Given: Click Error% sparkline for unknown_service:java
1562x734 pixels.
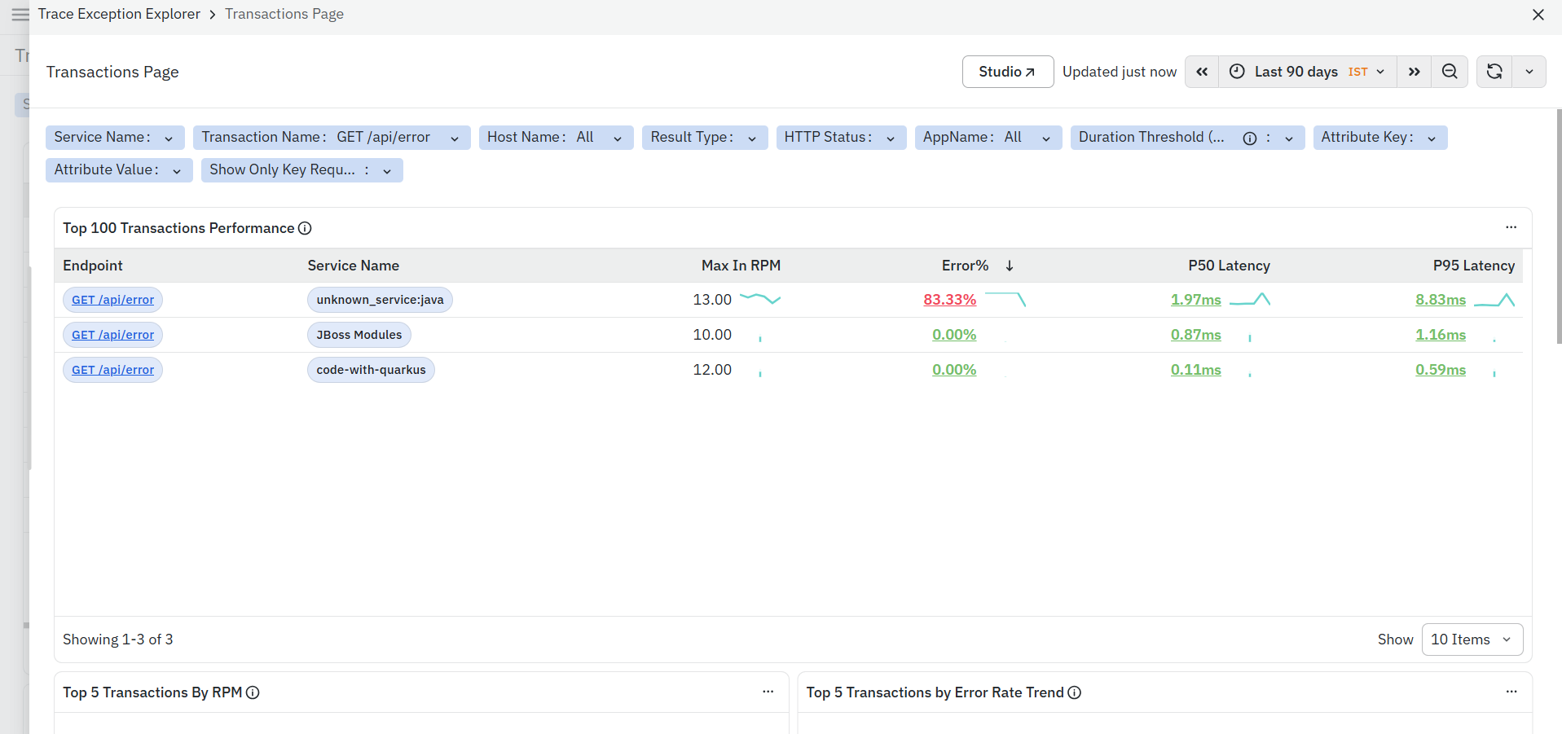Looking at the screenshot, I should tap(1005, 299).
